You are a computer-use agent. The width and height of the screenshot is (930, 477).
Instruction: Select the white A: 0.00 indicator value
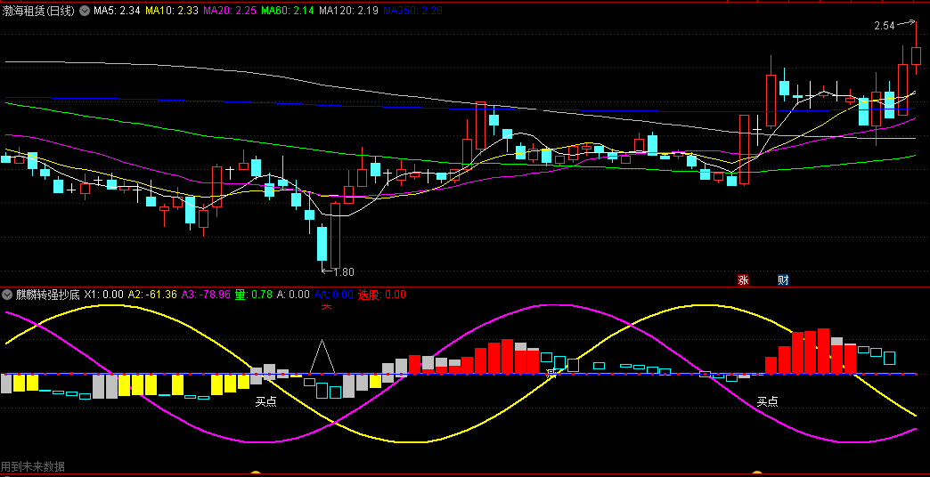[x=294, y=295]
